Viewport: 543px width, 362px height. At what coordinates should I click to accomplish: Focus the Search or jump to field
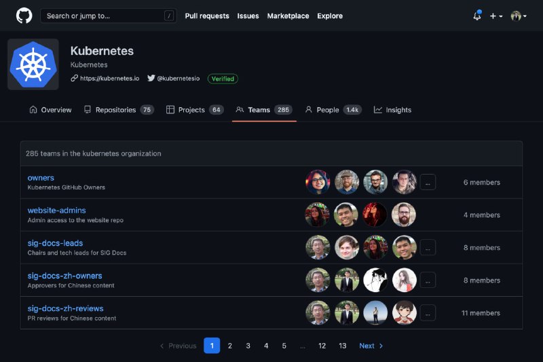109,16
